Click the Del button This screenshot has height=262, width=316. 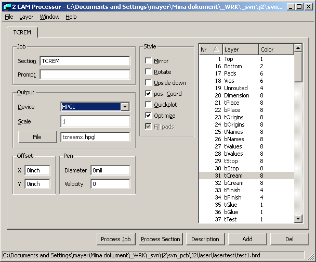tap(289, 239)
